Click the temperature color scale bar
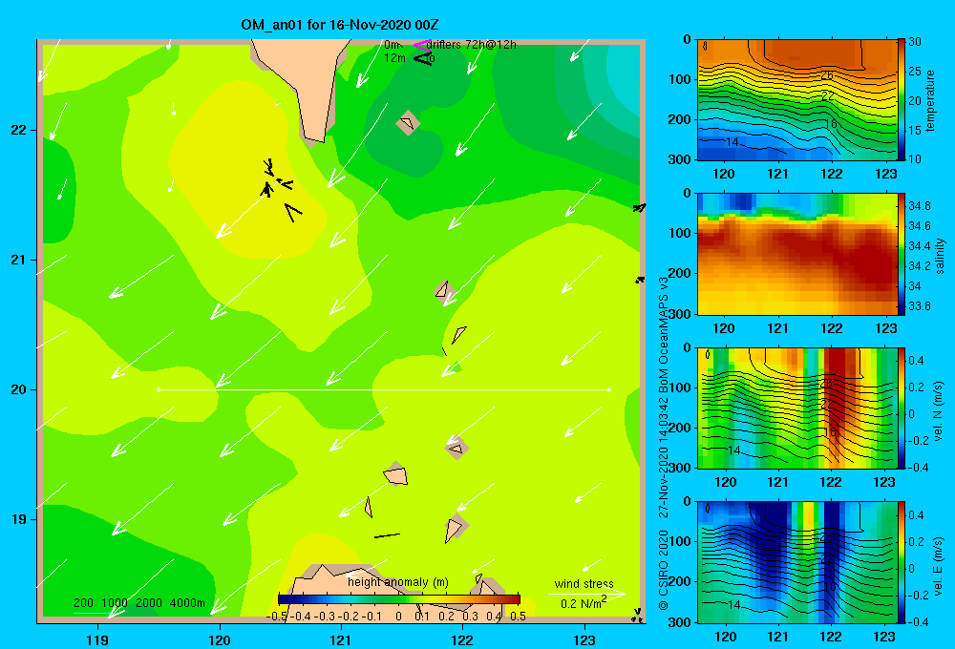The width and height of the screenshot is (955, 649). pyautogui.click(x=902, y=99)
